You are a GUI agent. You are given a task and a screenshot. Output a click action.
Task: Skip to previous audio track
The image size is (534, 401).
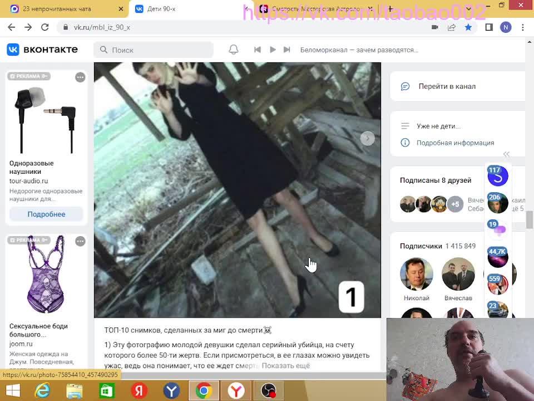pyautogui.click(x=258, y=50)
